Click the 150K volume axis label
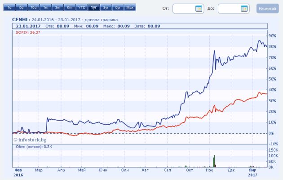This screenshot has width=283, height=180. pyautogui.click(x=273, y=150)
